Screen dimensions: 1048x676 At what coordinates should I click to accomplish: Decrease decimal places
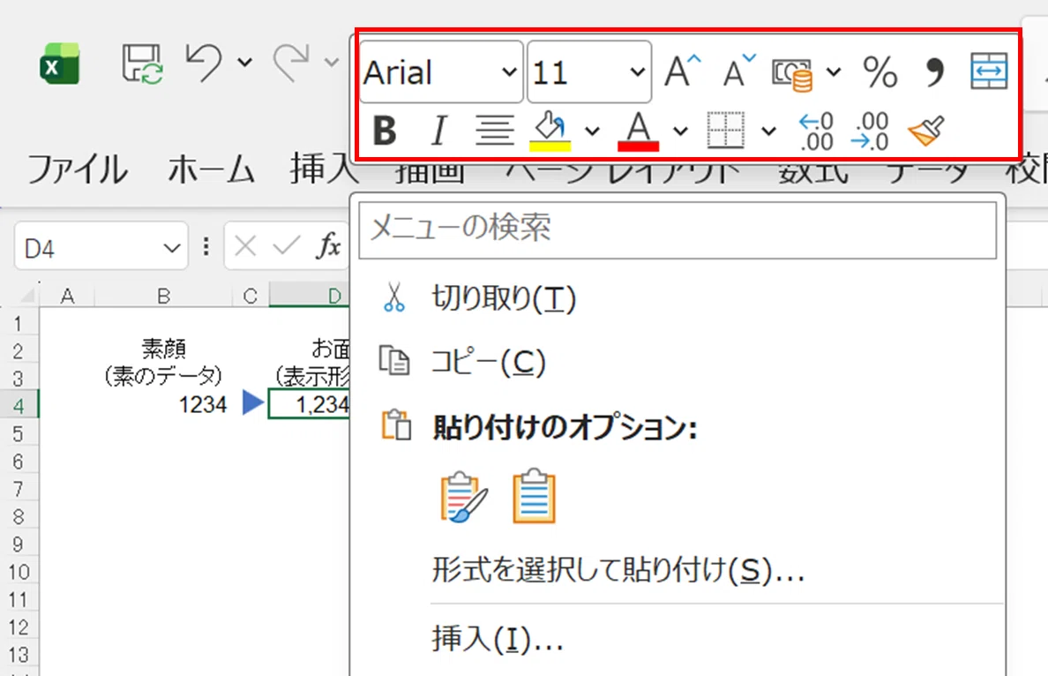(870, 131)
